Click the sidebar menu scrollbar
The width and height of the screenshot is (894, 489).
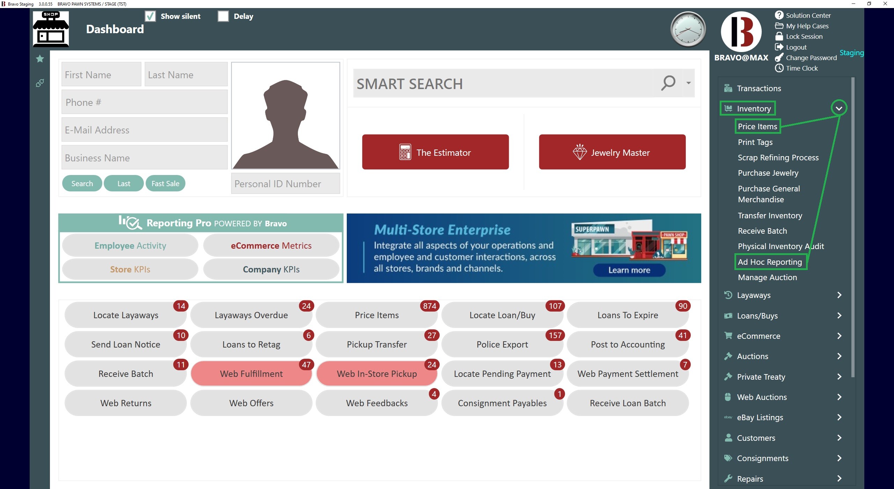point(852,227)
